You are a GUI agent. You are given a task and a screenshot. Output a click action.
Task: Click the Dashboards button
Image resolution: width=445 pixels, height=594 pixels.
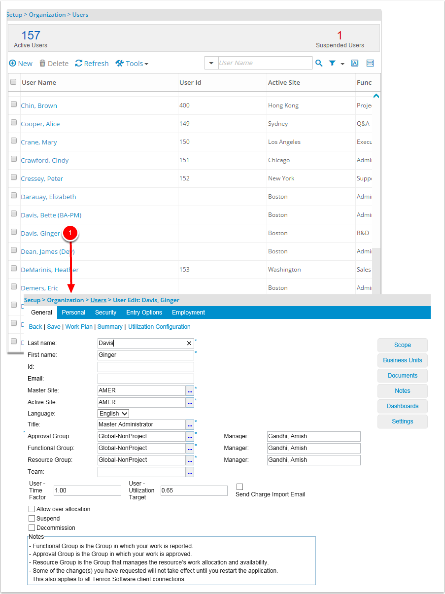(x=403, y=406)
